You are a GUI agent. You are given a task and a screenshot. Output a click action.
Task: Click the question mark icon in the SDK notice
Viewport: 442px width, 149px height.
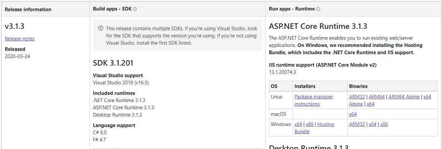pyautogui.click(x=101, y=28)
